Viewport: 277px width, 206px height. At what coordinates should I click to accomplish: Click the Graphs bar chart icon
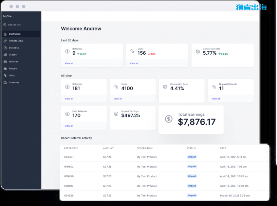(5, 55)
